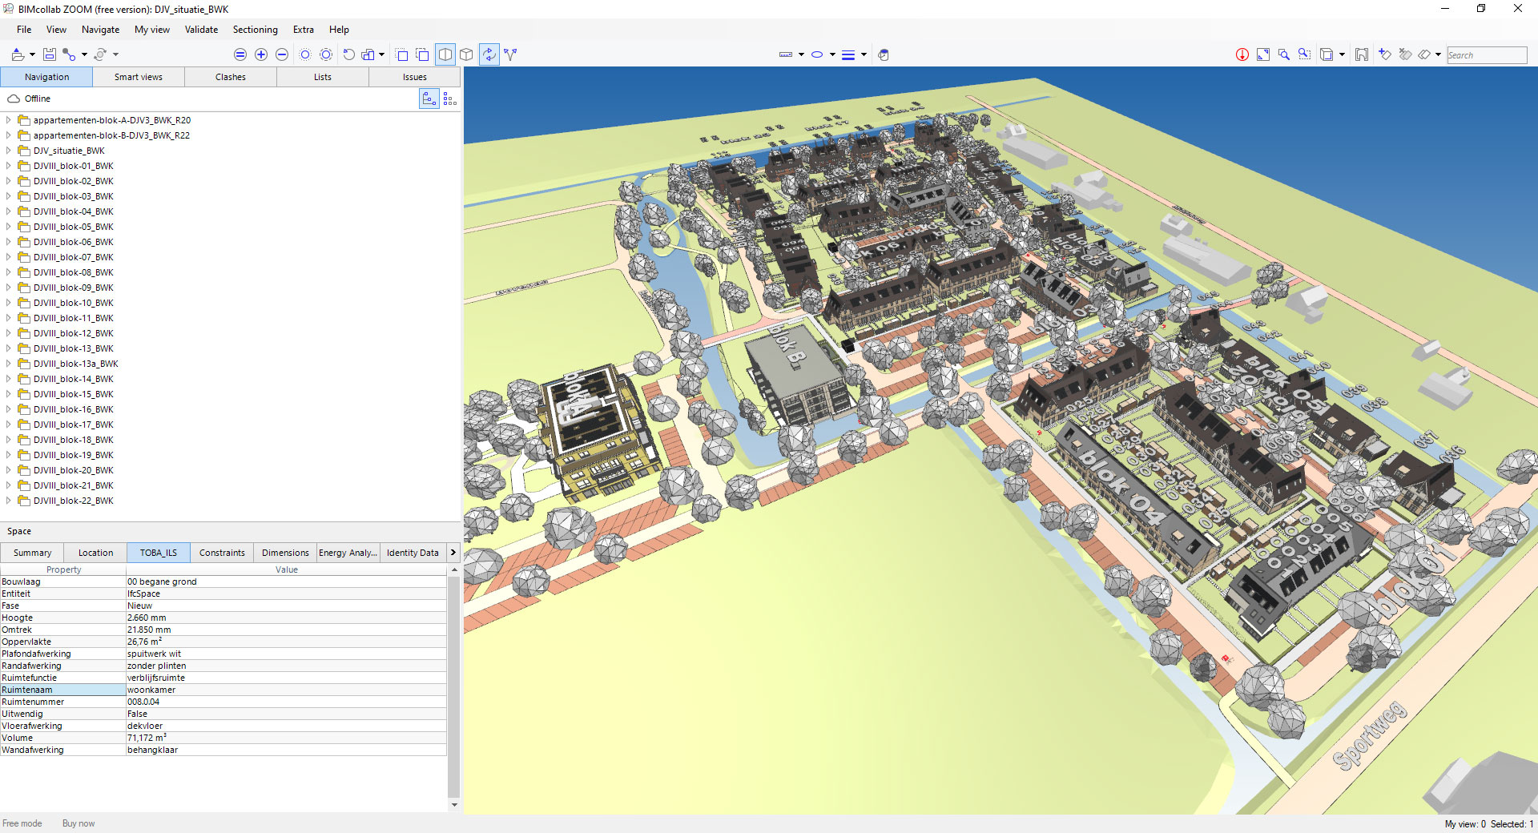Open the dropdown arrow next to Open file
Screen dimensions: 1538x833
point(32,54)
